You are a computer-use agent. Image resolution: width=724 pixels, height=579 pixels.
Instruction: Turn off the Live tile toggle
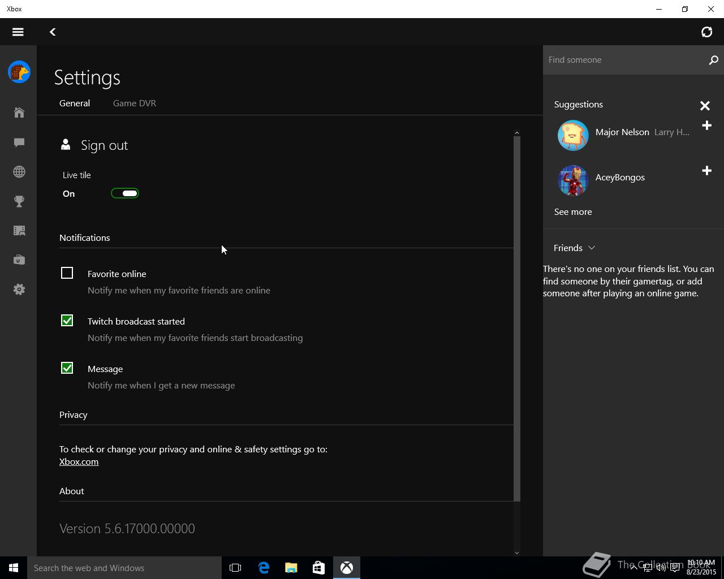[125, 193]
